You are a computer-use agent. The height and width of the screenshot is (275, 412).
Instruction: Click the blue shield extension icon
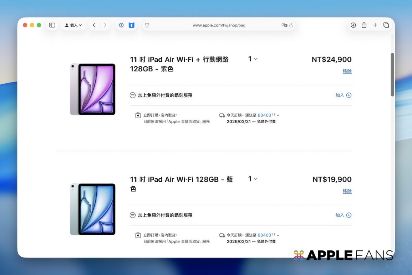(132, 25)
